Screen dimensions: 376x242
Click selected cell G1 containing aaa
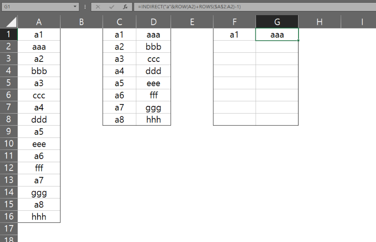(x=277, y=34)
